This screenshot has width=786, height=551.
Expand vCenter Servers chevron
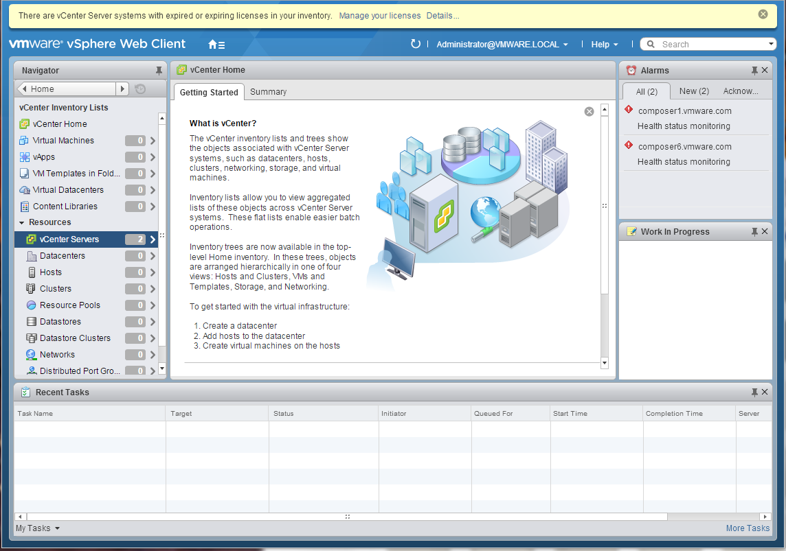tap(153, 239)
